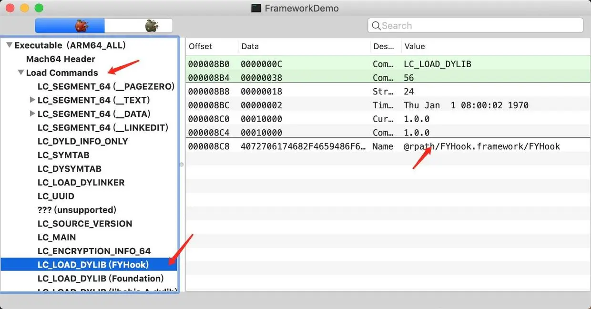Click the Data column header
591x309 pixels.
304,47
